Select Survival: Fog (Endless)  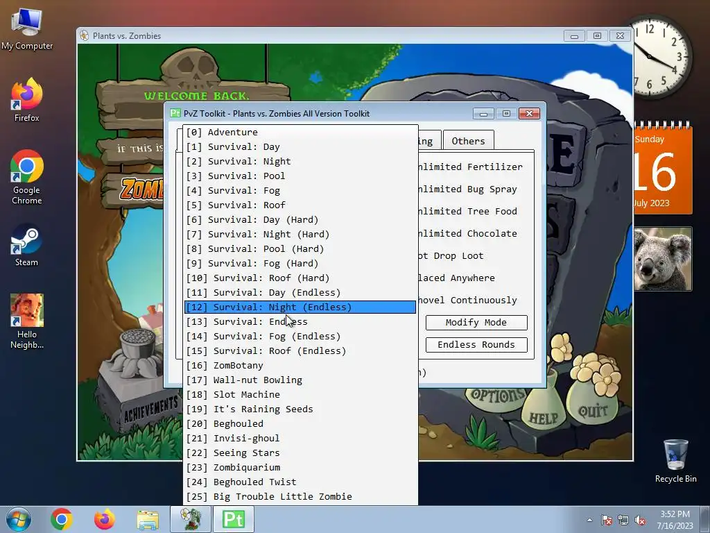[300, 337]
